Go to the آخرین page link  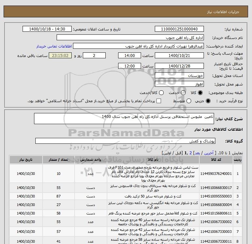pyautogui.click(x=209, y=153)
